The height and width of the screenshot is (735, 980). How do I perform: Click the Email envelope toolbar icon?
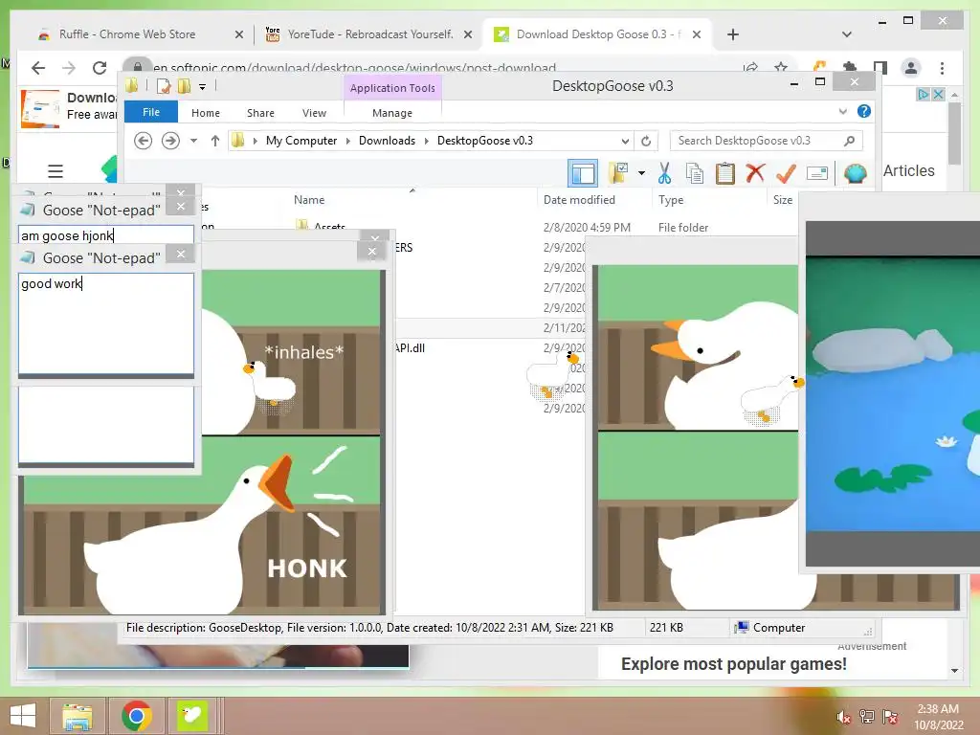(817, 173)
